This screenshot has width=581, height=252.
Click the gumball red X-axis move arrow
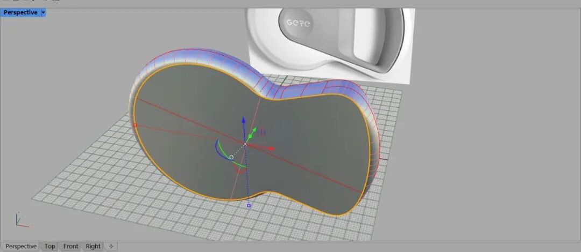pyautogui.click(x=271, y=149)
